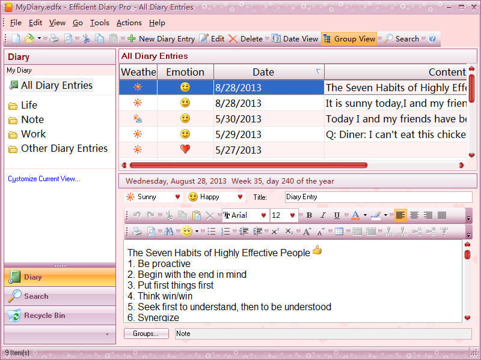
Task: Insert an emoticon with the smiley icon
Action: (186, 232)
